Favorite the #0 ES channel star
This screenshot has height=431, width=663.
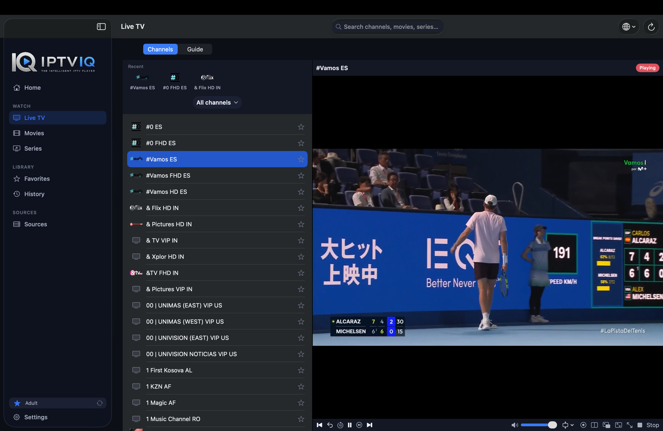point(301,127)
